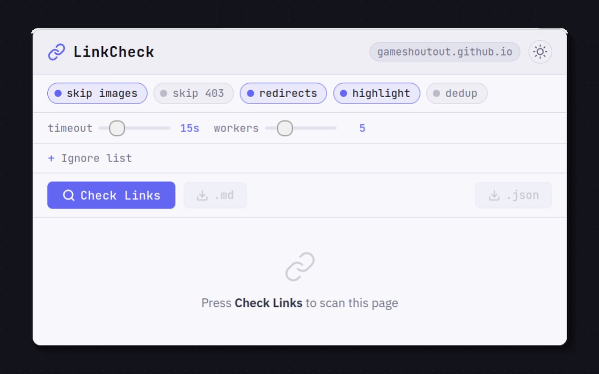
Task: Click the timeout slider handle
Action: point(117,128)
